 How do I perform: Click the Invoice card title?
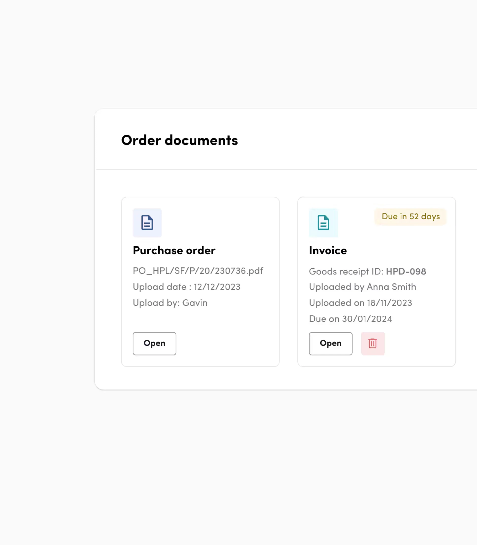[328, 250]
